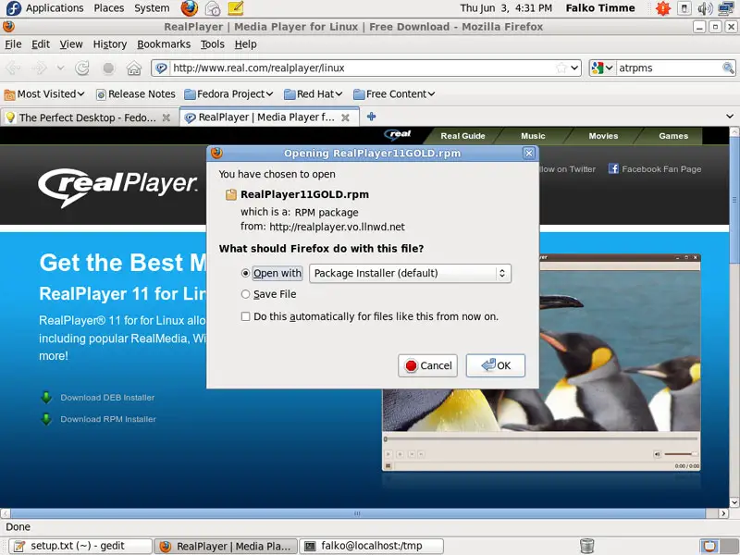
Task: Click Cancel in the download dialog
Action: click(x=427, y=365)
